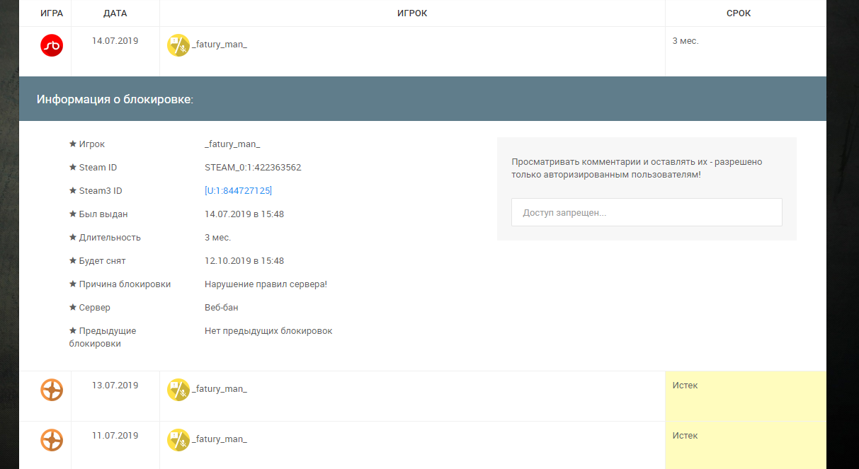Click the СРОК column header
The width and height of the screenshot is (859, 469).
(x=739, y=13)
